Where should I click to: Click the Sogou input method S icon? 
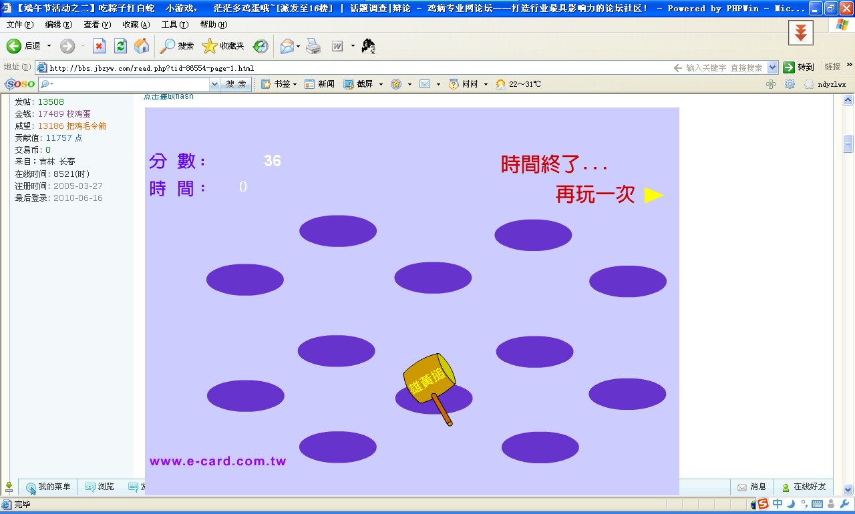(763, 504)
